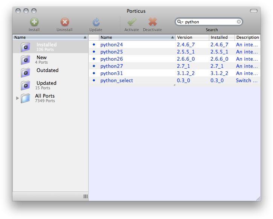This screenshot has width=273, height=219.
Task: Click the blue diamond beside python31
Action: point(94,73)
